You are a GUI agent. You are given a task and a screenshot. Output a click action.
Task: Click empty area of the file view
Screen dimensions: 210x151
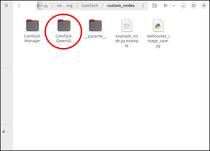point(111,97)
